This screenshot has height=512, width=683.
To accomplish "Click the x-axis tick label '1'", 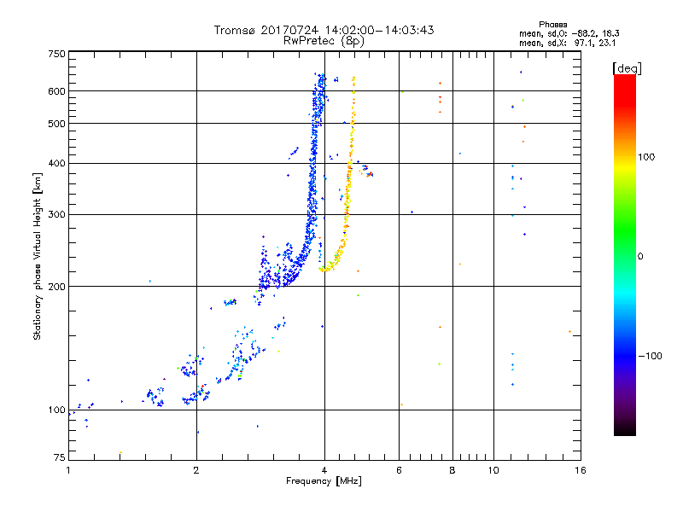I will pos(68,470).
